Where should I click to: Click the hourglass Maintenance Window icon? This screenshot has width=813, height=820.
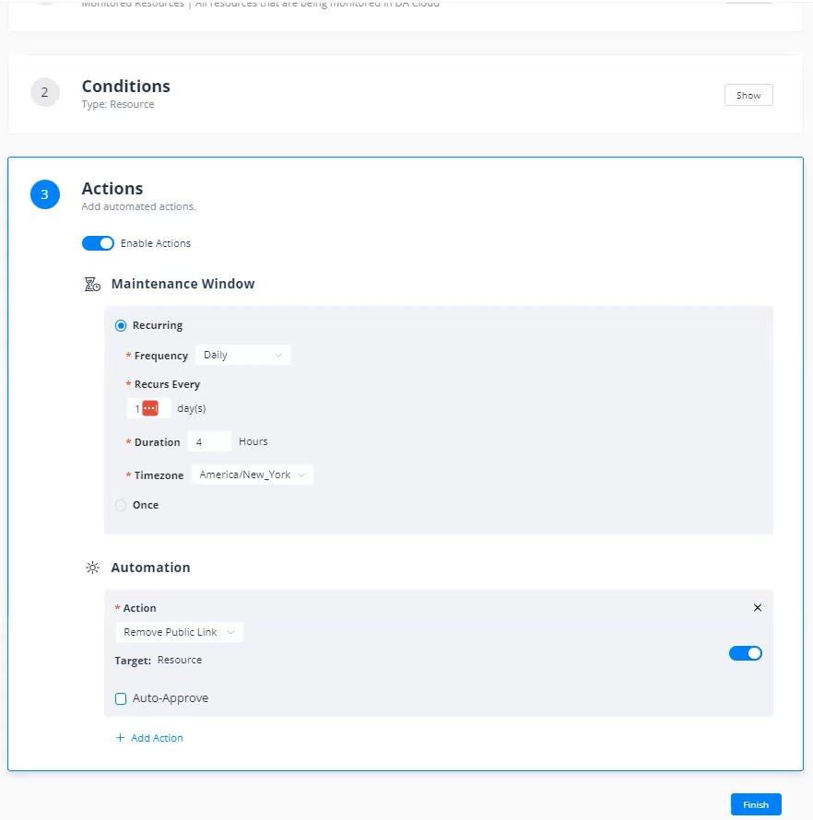coord(91,284)
